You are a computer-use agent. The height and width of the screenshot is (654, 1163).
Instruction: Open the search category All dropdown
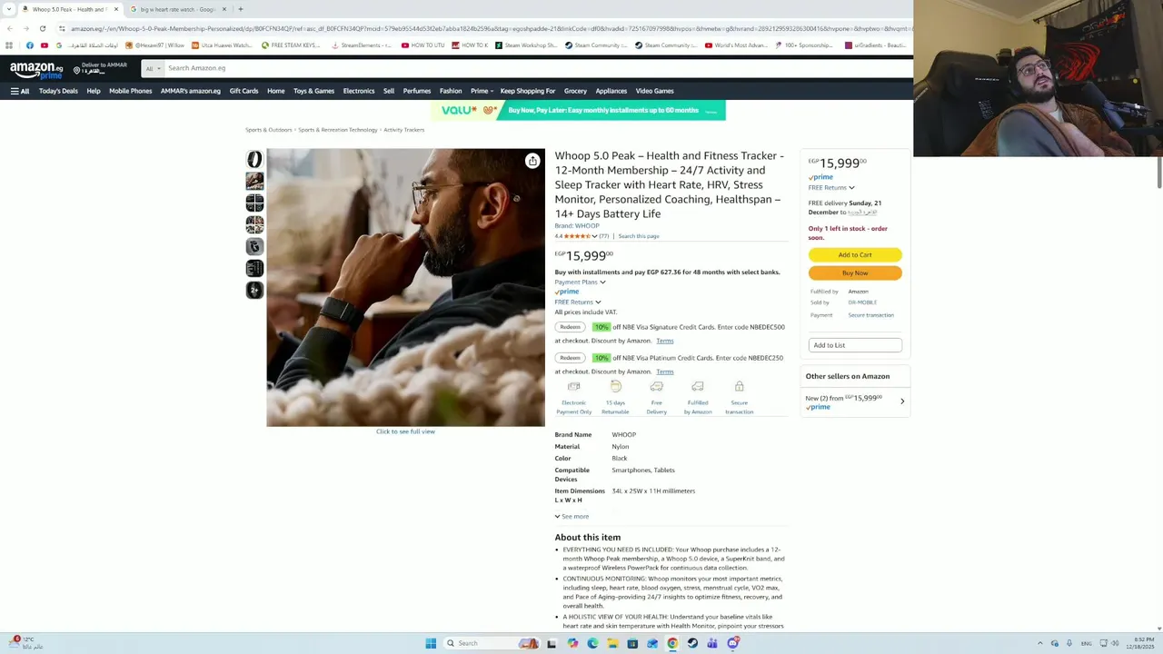(153, 68)
